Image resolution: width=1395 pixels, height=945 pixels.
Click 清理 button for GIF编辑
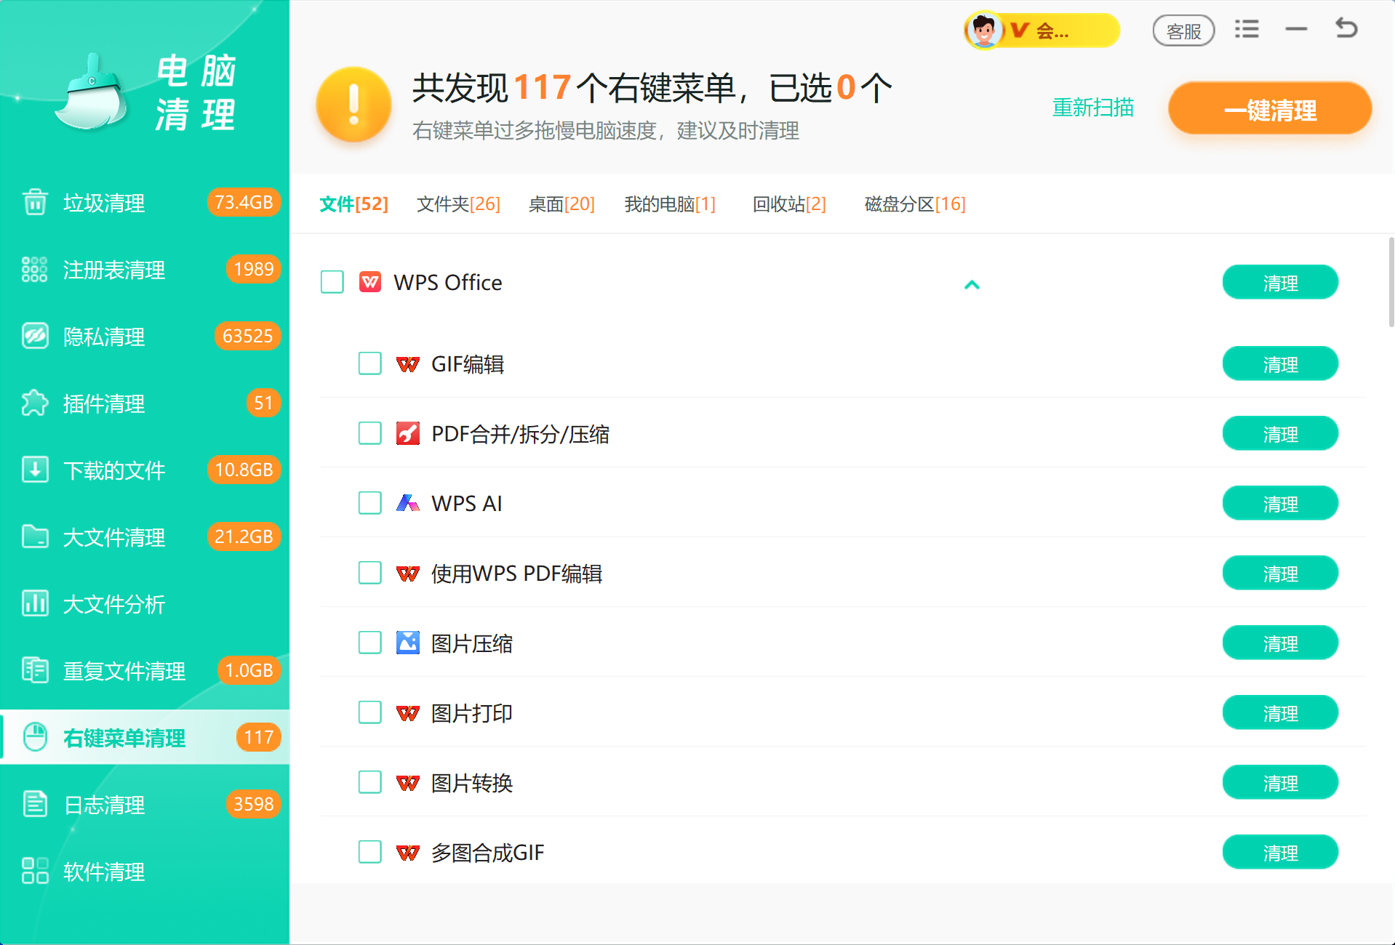pyautogui.click(x=1280, y=363)
